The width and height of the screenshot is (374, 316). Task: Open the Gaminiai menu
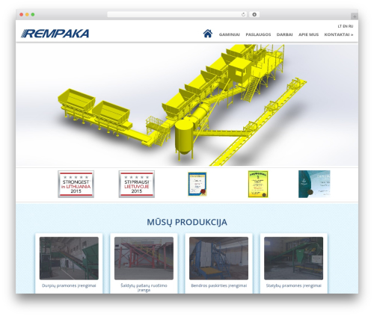pyautogui.click(x=230, y=34)
